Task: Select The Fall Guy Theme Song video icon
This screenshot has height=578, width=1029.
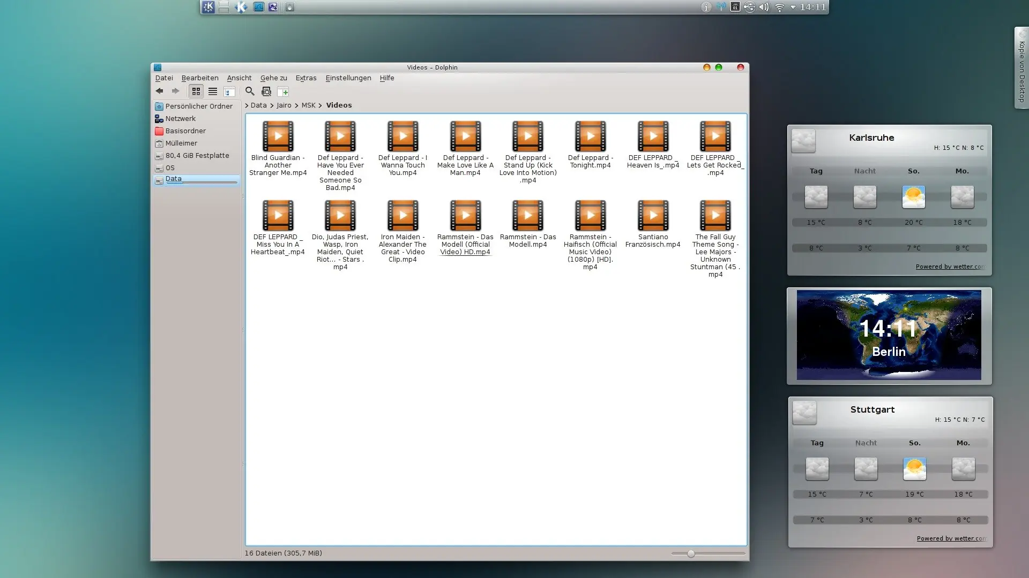Action: tap(715, 216)
